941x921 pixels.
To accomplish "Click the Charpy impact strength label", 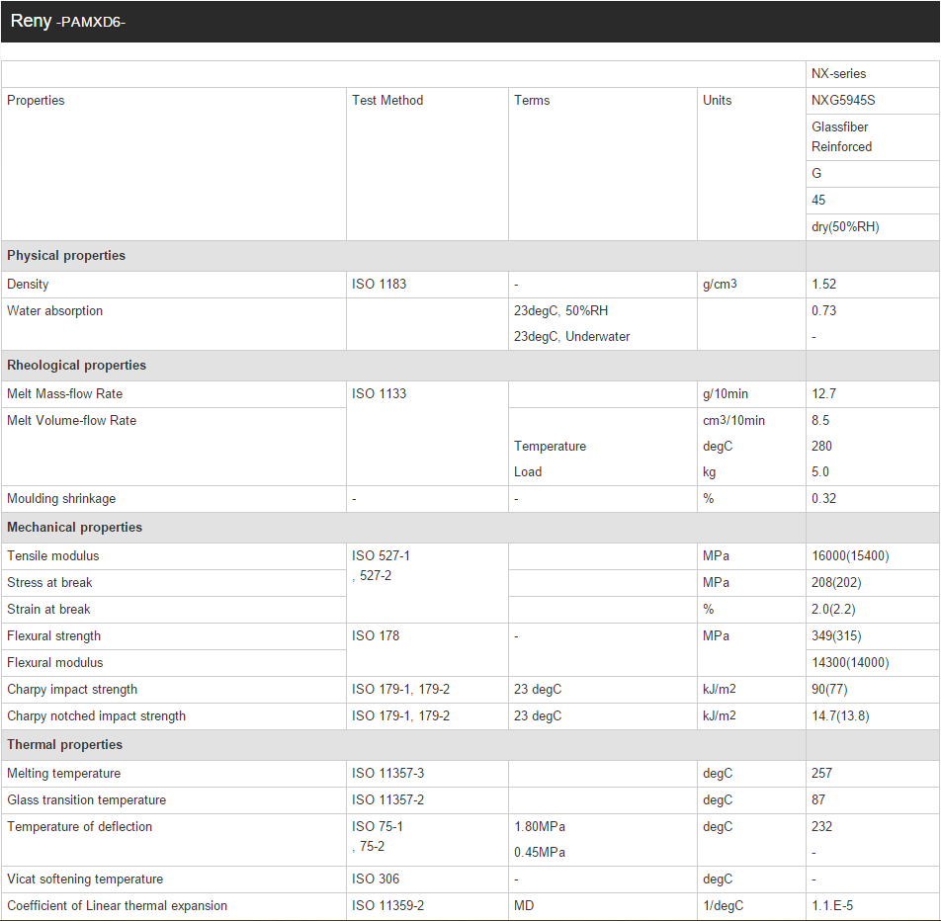I will tap(72, 690).
